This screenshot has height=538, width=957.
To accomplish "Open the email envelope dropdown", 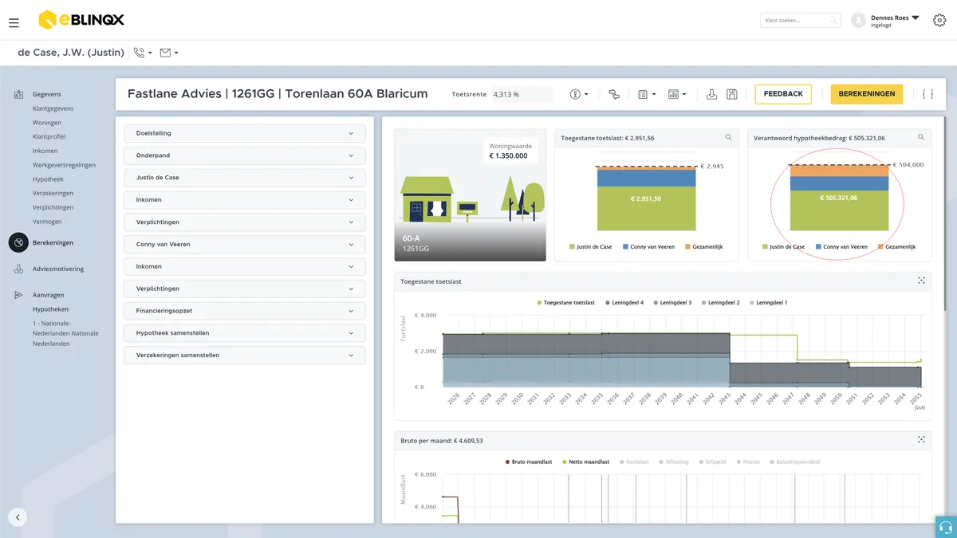I will point(168,53).
